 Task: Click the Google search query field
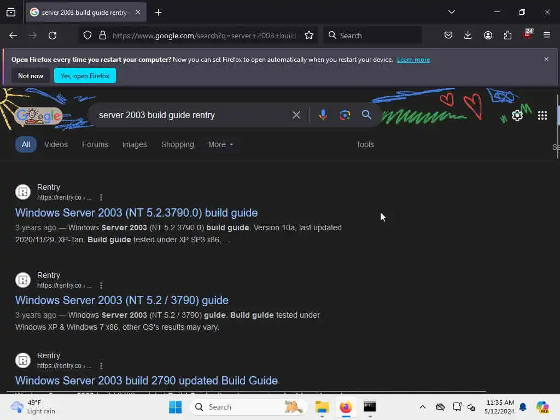click(x=192, y=115)
